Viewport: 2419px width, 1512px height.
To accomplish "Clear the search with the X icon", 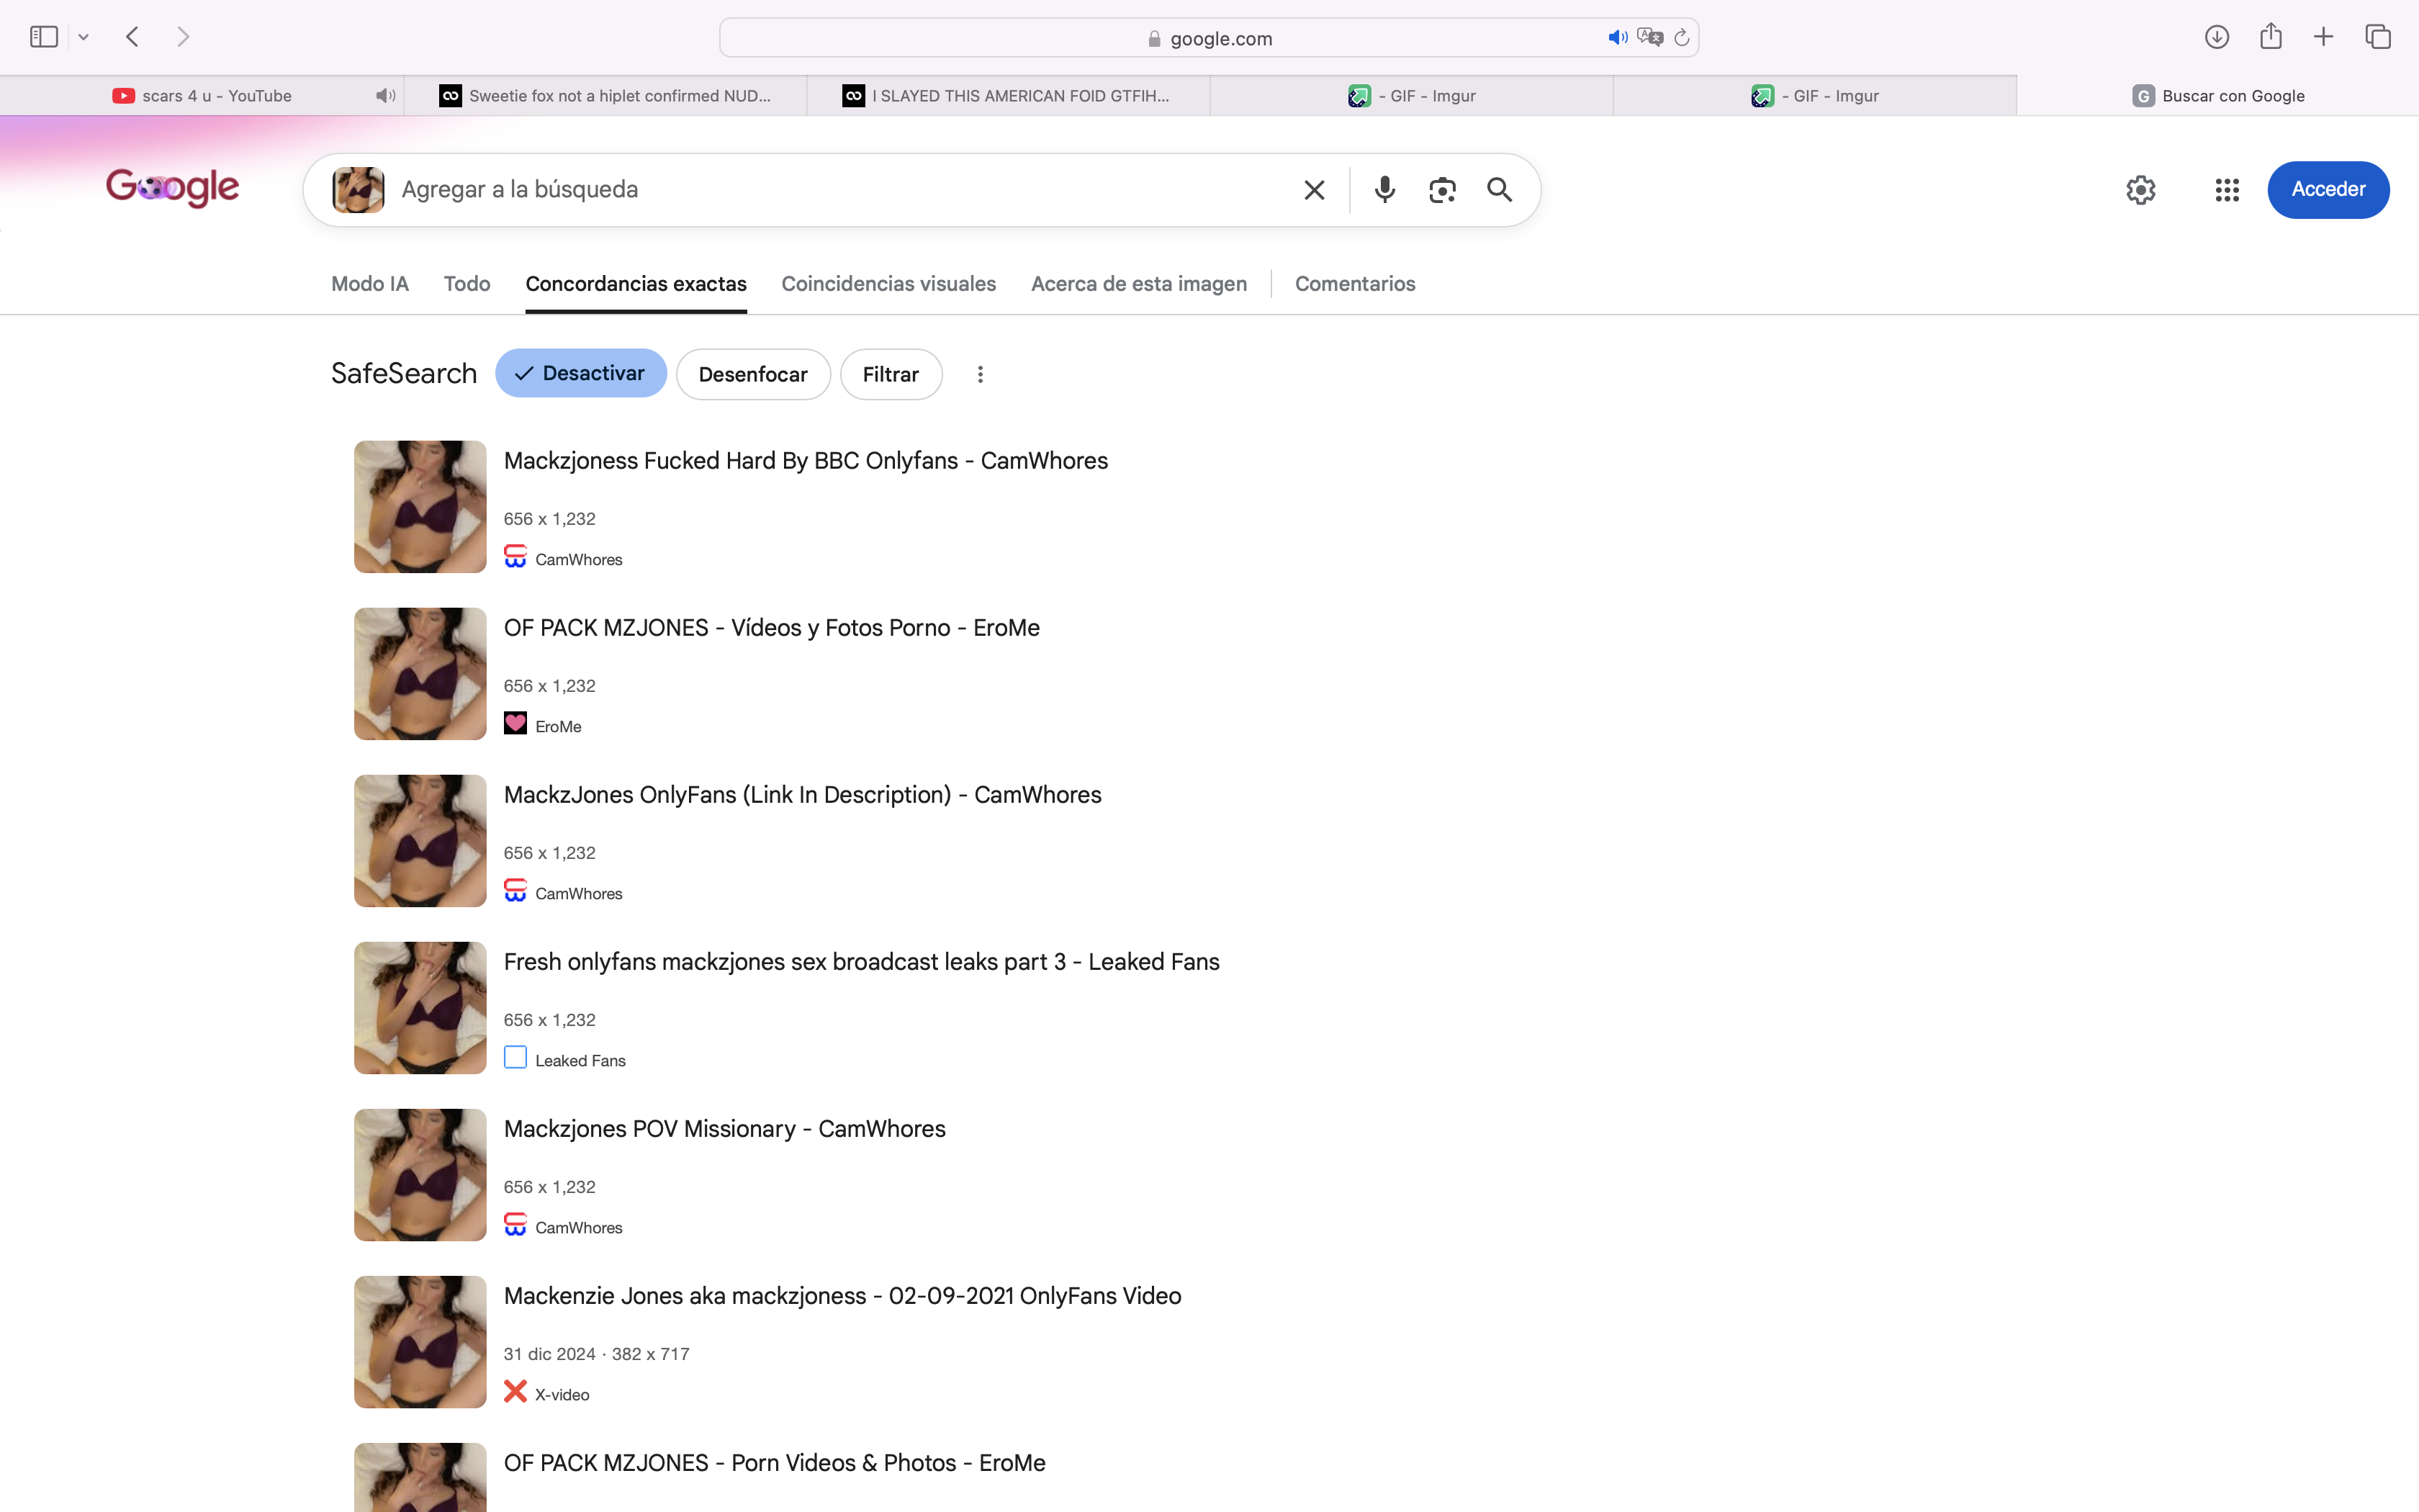I will 1313,190.
